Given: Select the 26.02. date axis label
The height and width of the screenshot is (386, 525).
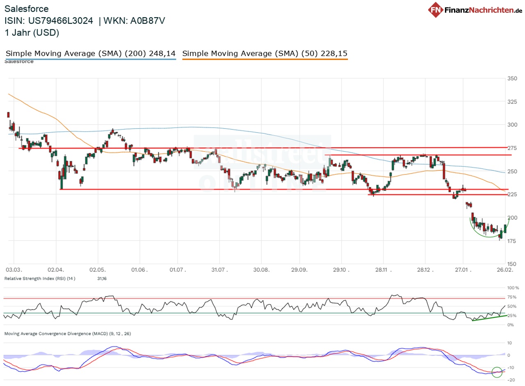Looking at the screenshot, I should click(x=504, y=270).
